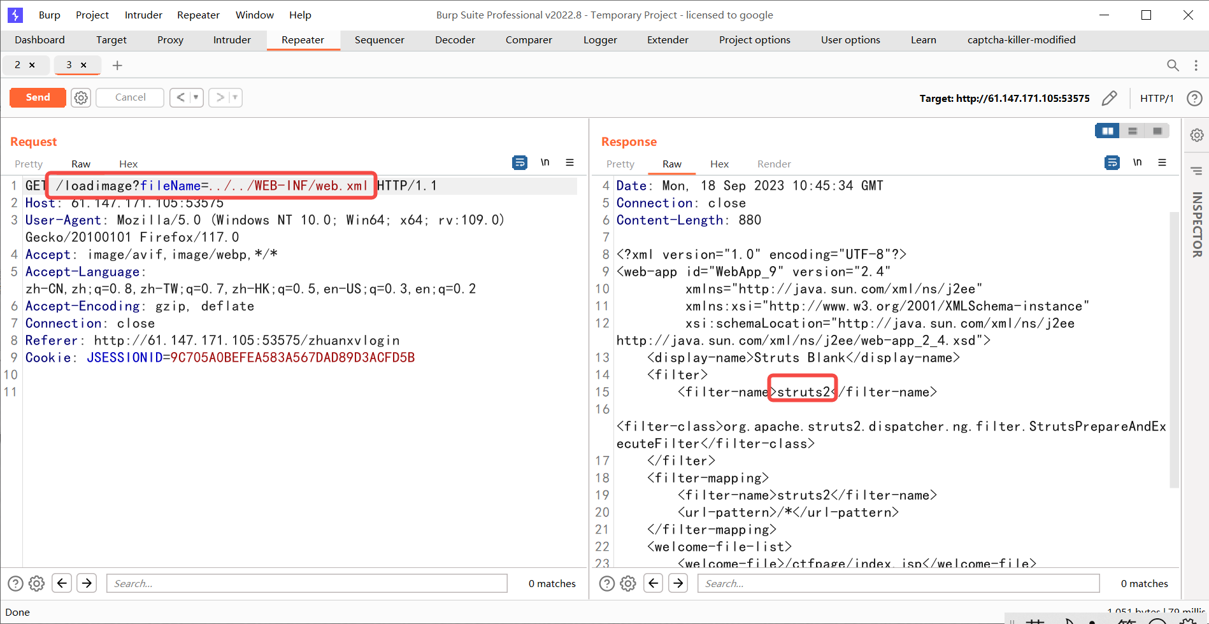This screenshot has width=1209, height=624.
Task: Close Repeater tab 3
Action: (x=83, y=65)
